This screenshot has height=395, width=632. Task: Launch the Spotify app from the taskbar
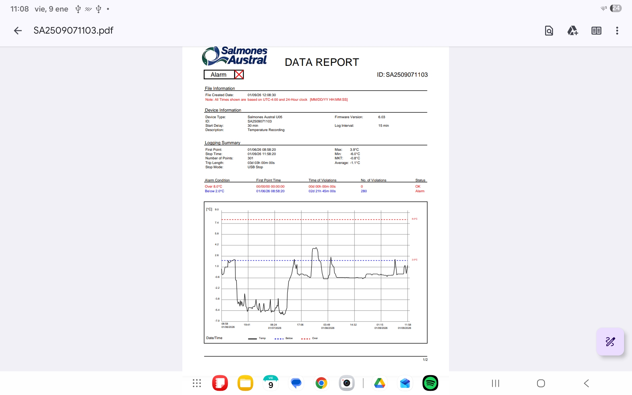430,383
